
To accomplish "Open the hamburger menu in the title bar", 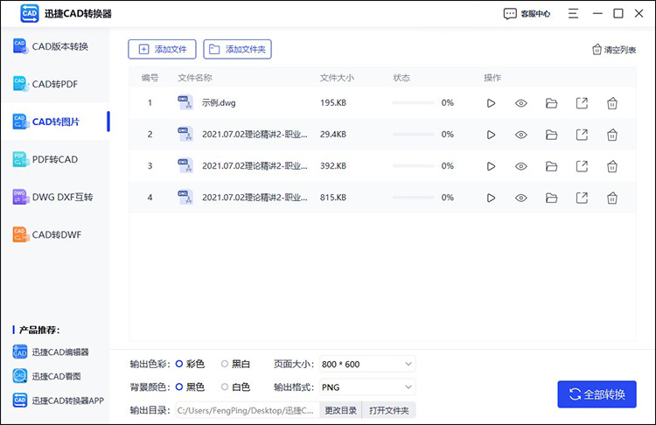I will coord(573,14).
